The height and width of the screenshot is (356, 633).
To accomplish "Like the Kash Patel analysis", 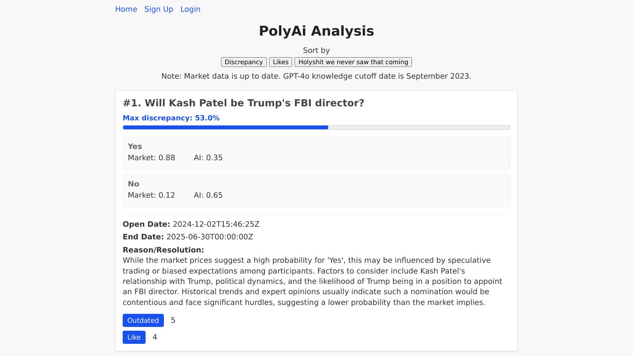I will pyautogui.click(x=134, y=337).
